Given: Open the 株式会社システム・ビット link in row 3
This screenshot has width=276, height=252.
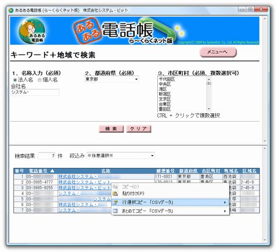Looking at the screenshot, I should [84, 188].
